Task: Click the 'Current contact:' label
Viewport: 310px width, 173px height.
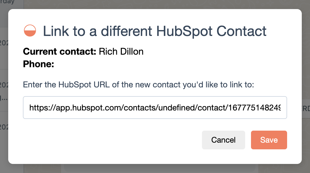Action: (x=60, y=51)
